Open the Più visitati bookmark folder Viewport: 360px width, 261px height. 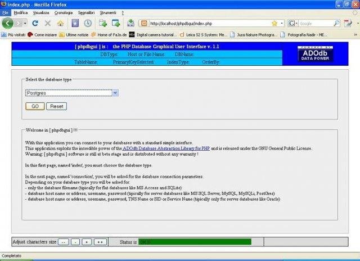(13, 35)
